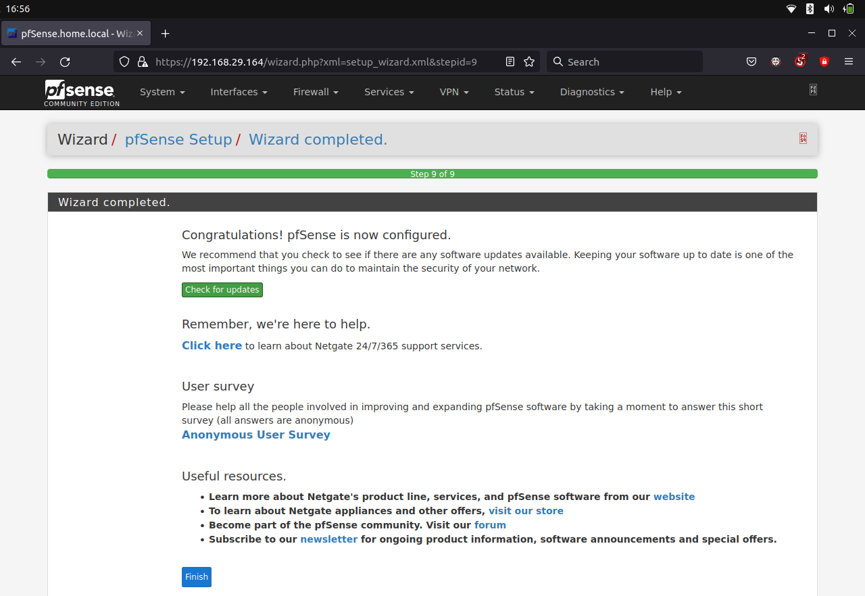Open the pfSense forum link
The width and height of the screenshot is (865, 596).
(x=490, y=525)
